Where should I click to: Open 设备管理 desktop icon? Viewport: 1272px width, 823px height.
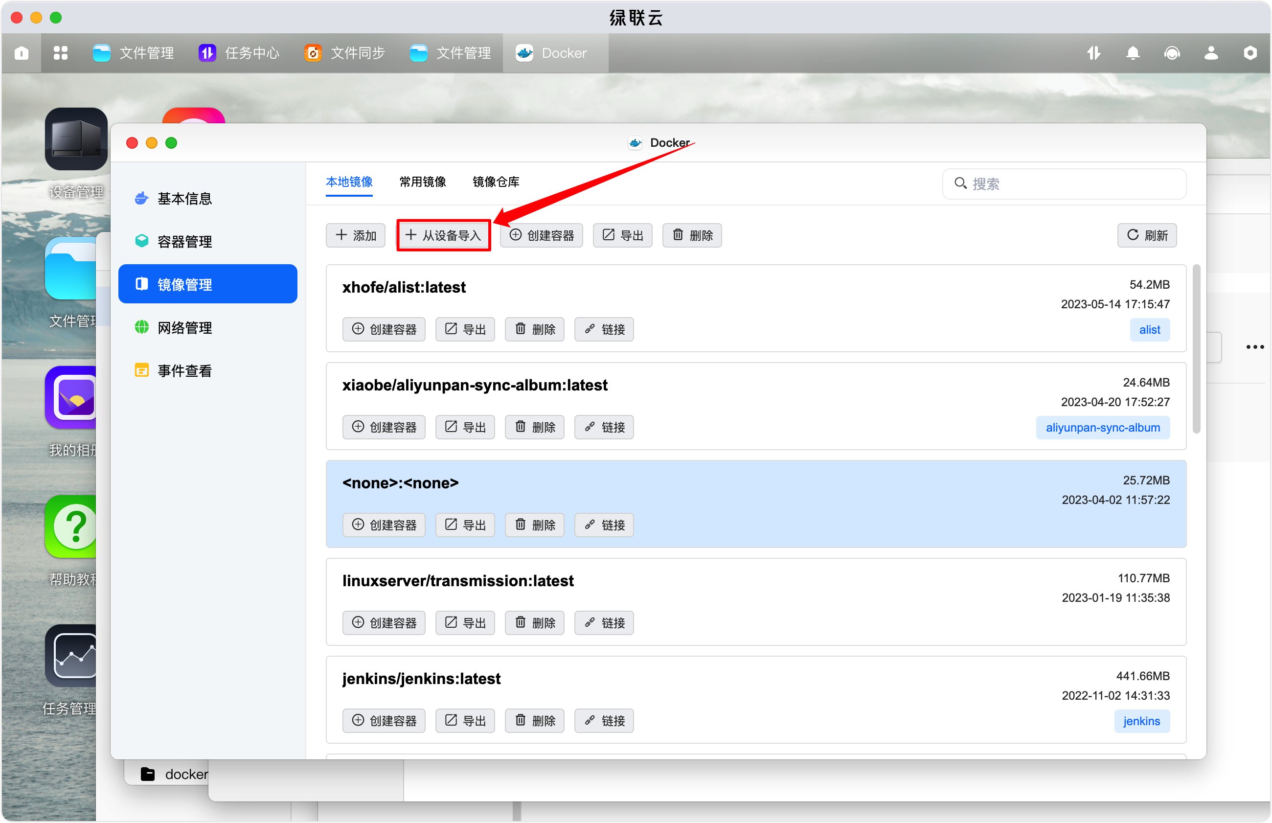(x=76, y=139)
